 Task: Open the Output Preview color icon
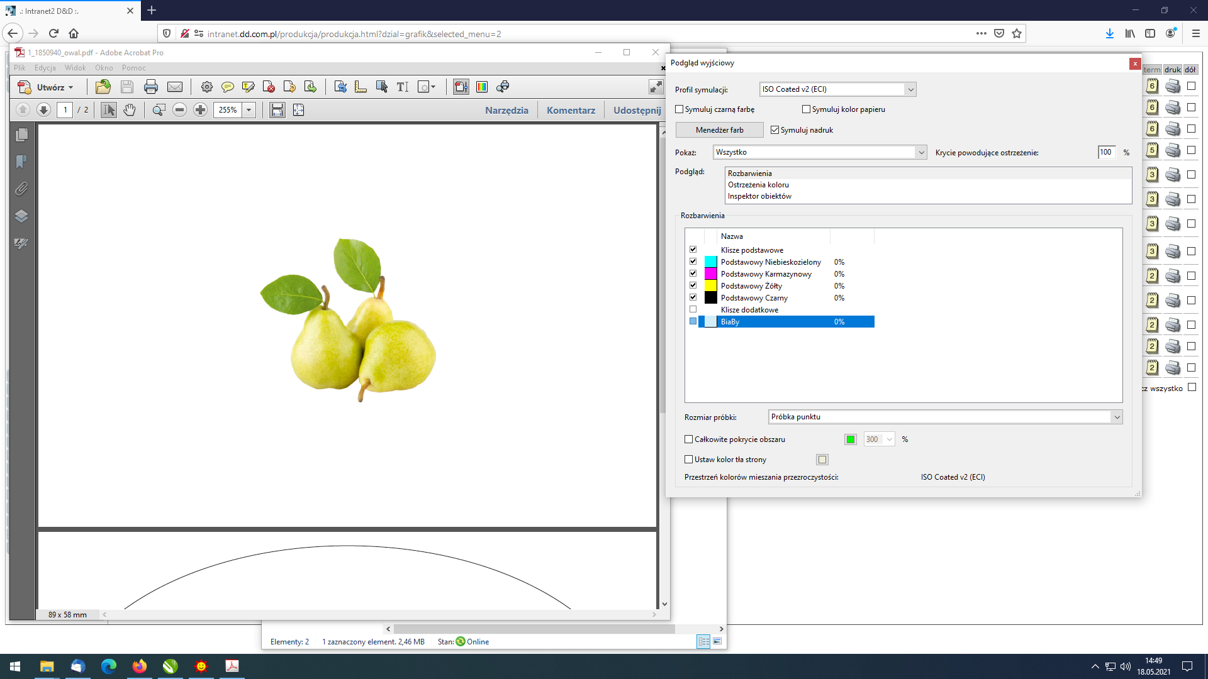point(482,87)
